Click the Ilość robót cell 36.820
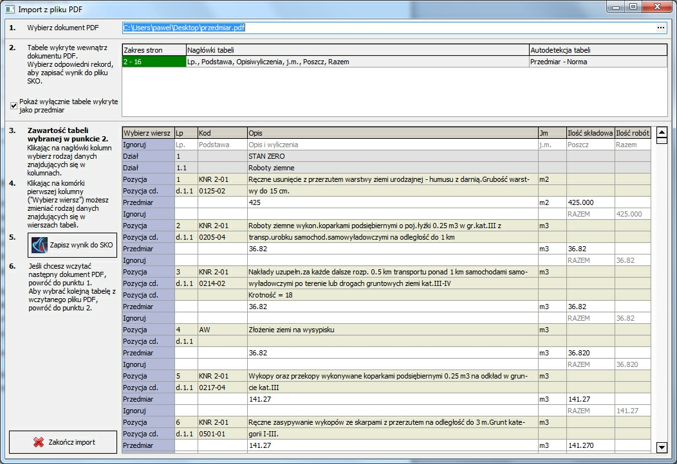677x464 pixels. (x=633, y=364)
